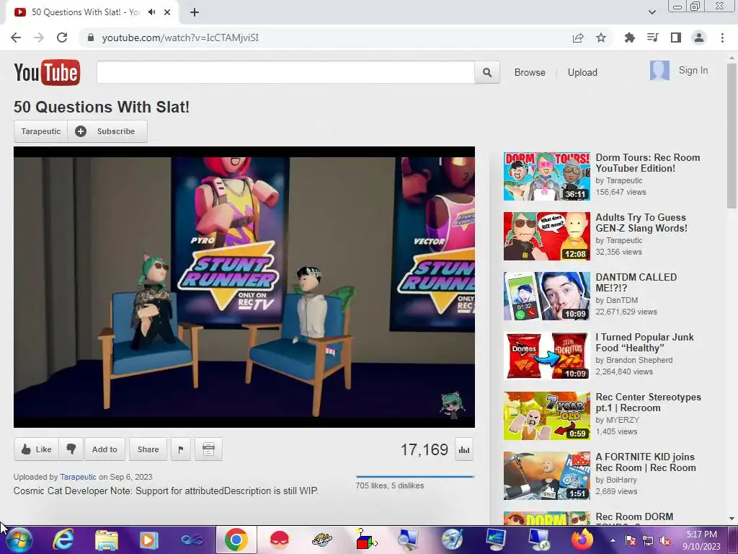Show video statistics bar-chart icon
The height and width of the screenshot is (554, 738).
point(464,450)
